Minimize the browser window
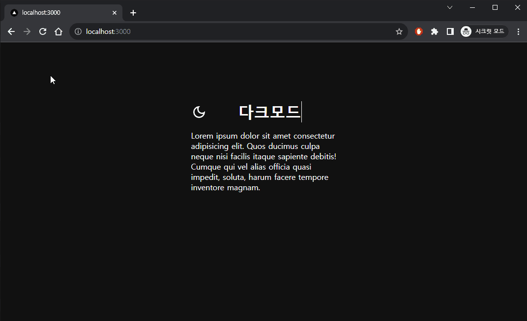The image size is (527, 321). (x=472, y=7)
